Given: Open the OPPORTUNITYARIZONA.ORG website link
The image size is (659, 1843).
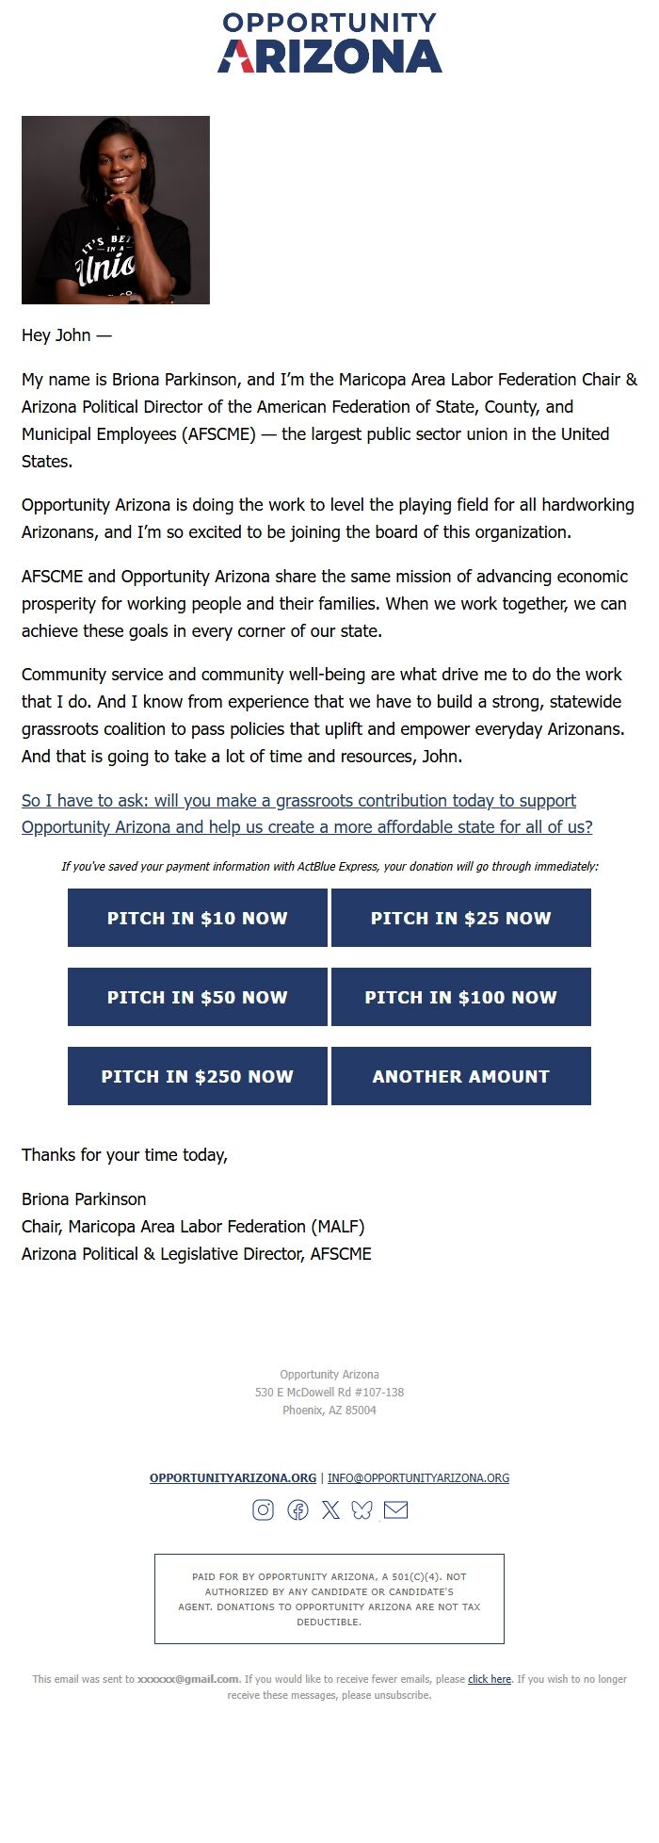Looking at the screenshot, I should coord(233,1477).
